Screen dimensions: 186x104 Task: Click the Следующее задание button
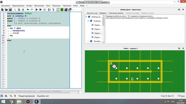tap(116, 13)
